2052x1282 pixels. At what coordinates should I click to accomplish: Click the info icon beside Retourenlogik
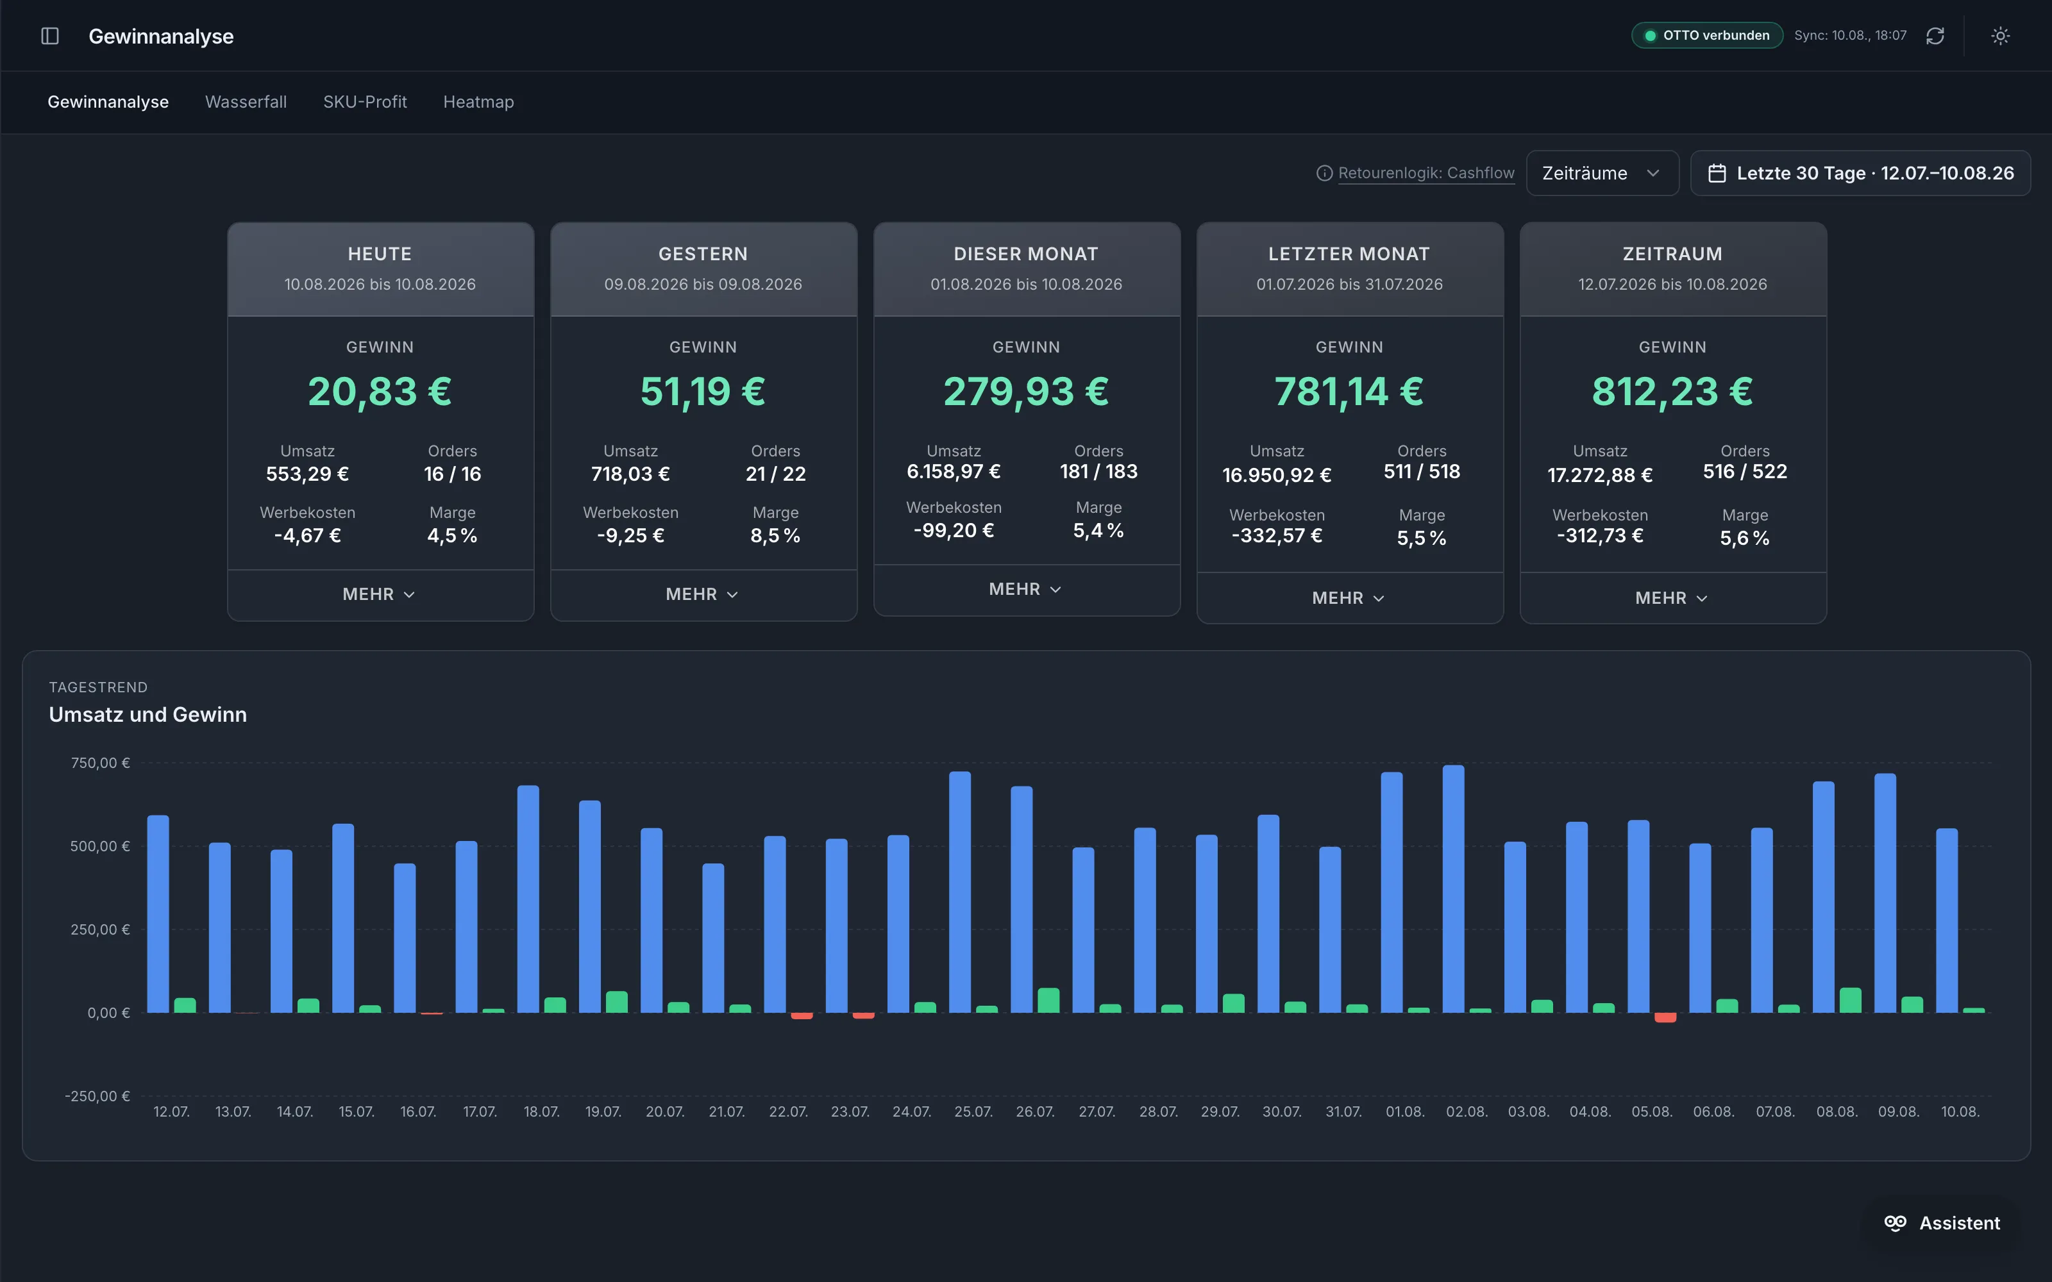(1324, 173)
